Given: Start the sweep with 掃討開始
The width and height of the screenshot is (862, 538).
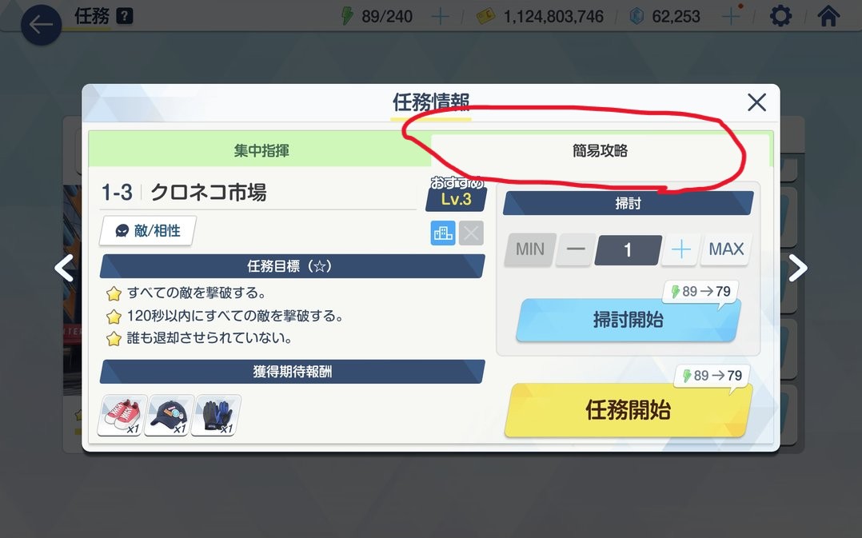Looking at the screenshot, I should tap(628, 320).
